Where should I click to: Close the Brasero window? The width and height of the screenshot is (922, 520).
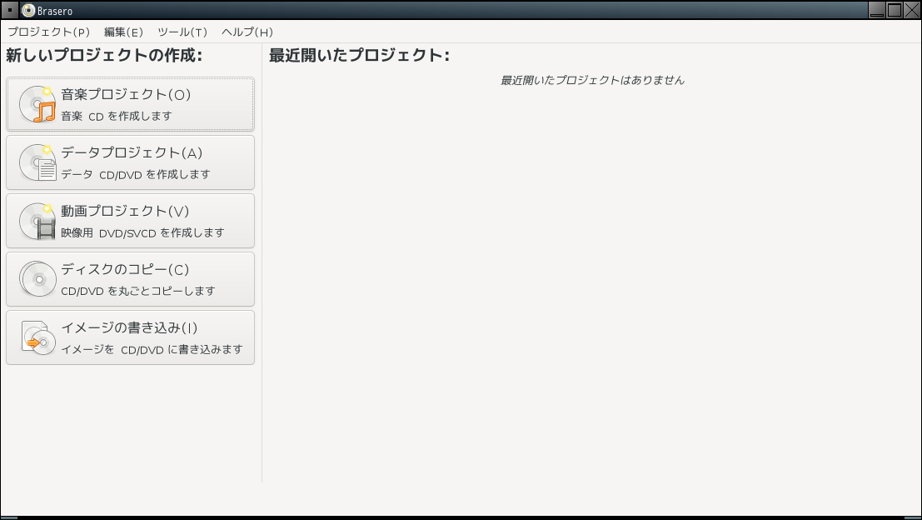(x=911, y=10)
